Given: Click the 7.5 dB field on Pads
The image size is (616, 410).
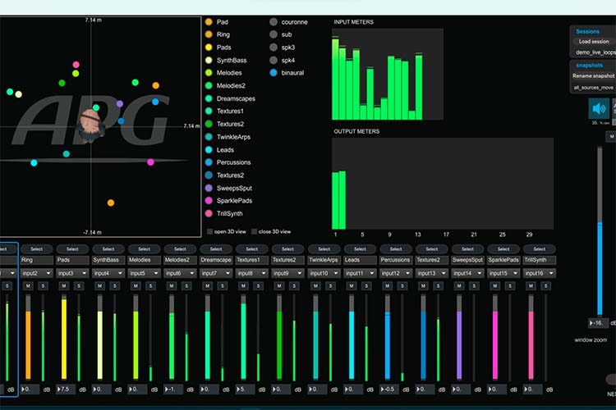Looking at the screenshot, I should pyautogui.click(x=66, y=389).
